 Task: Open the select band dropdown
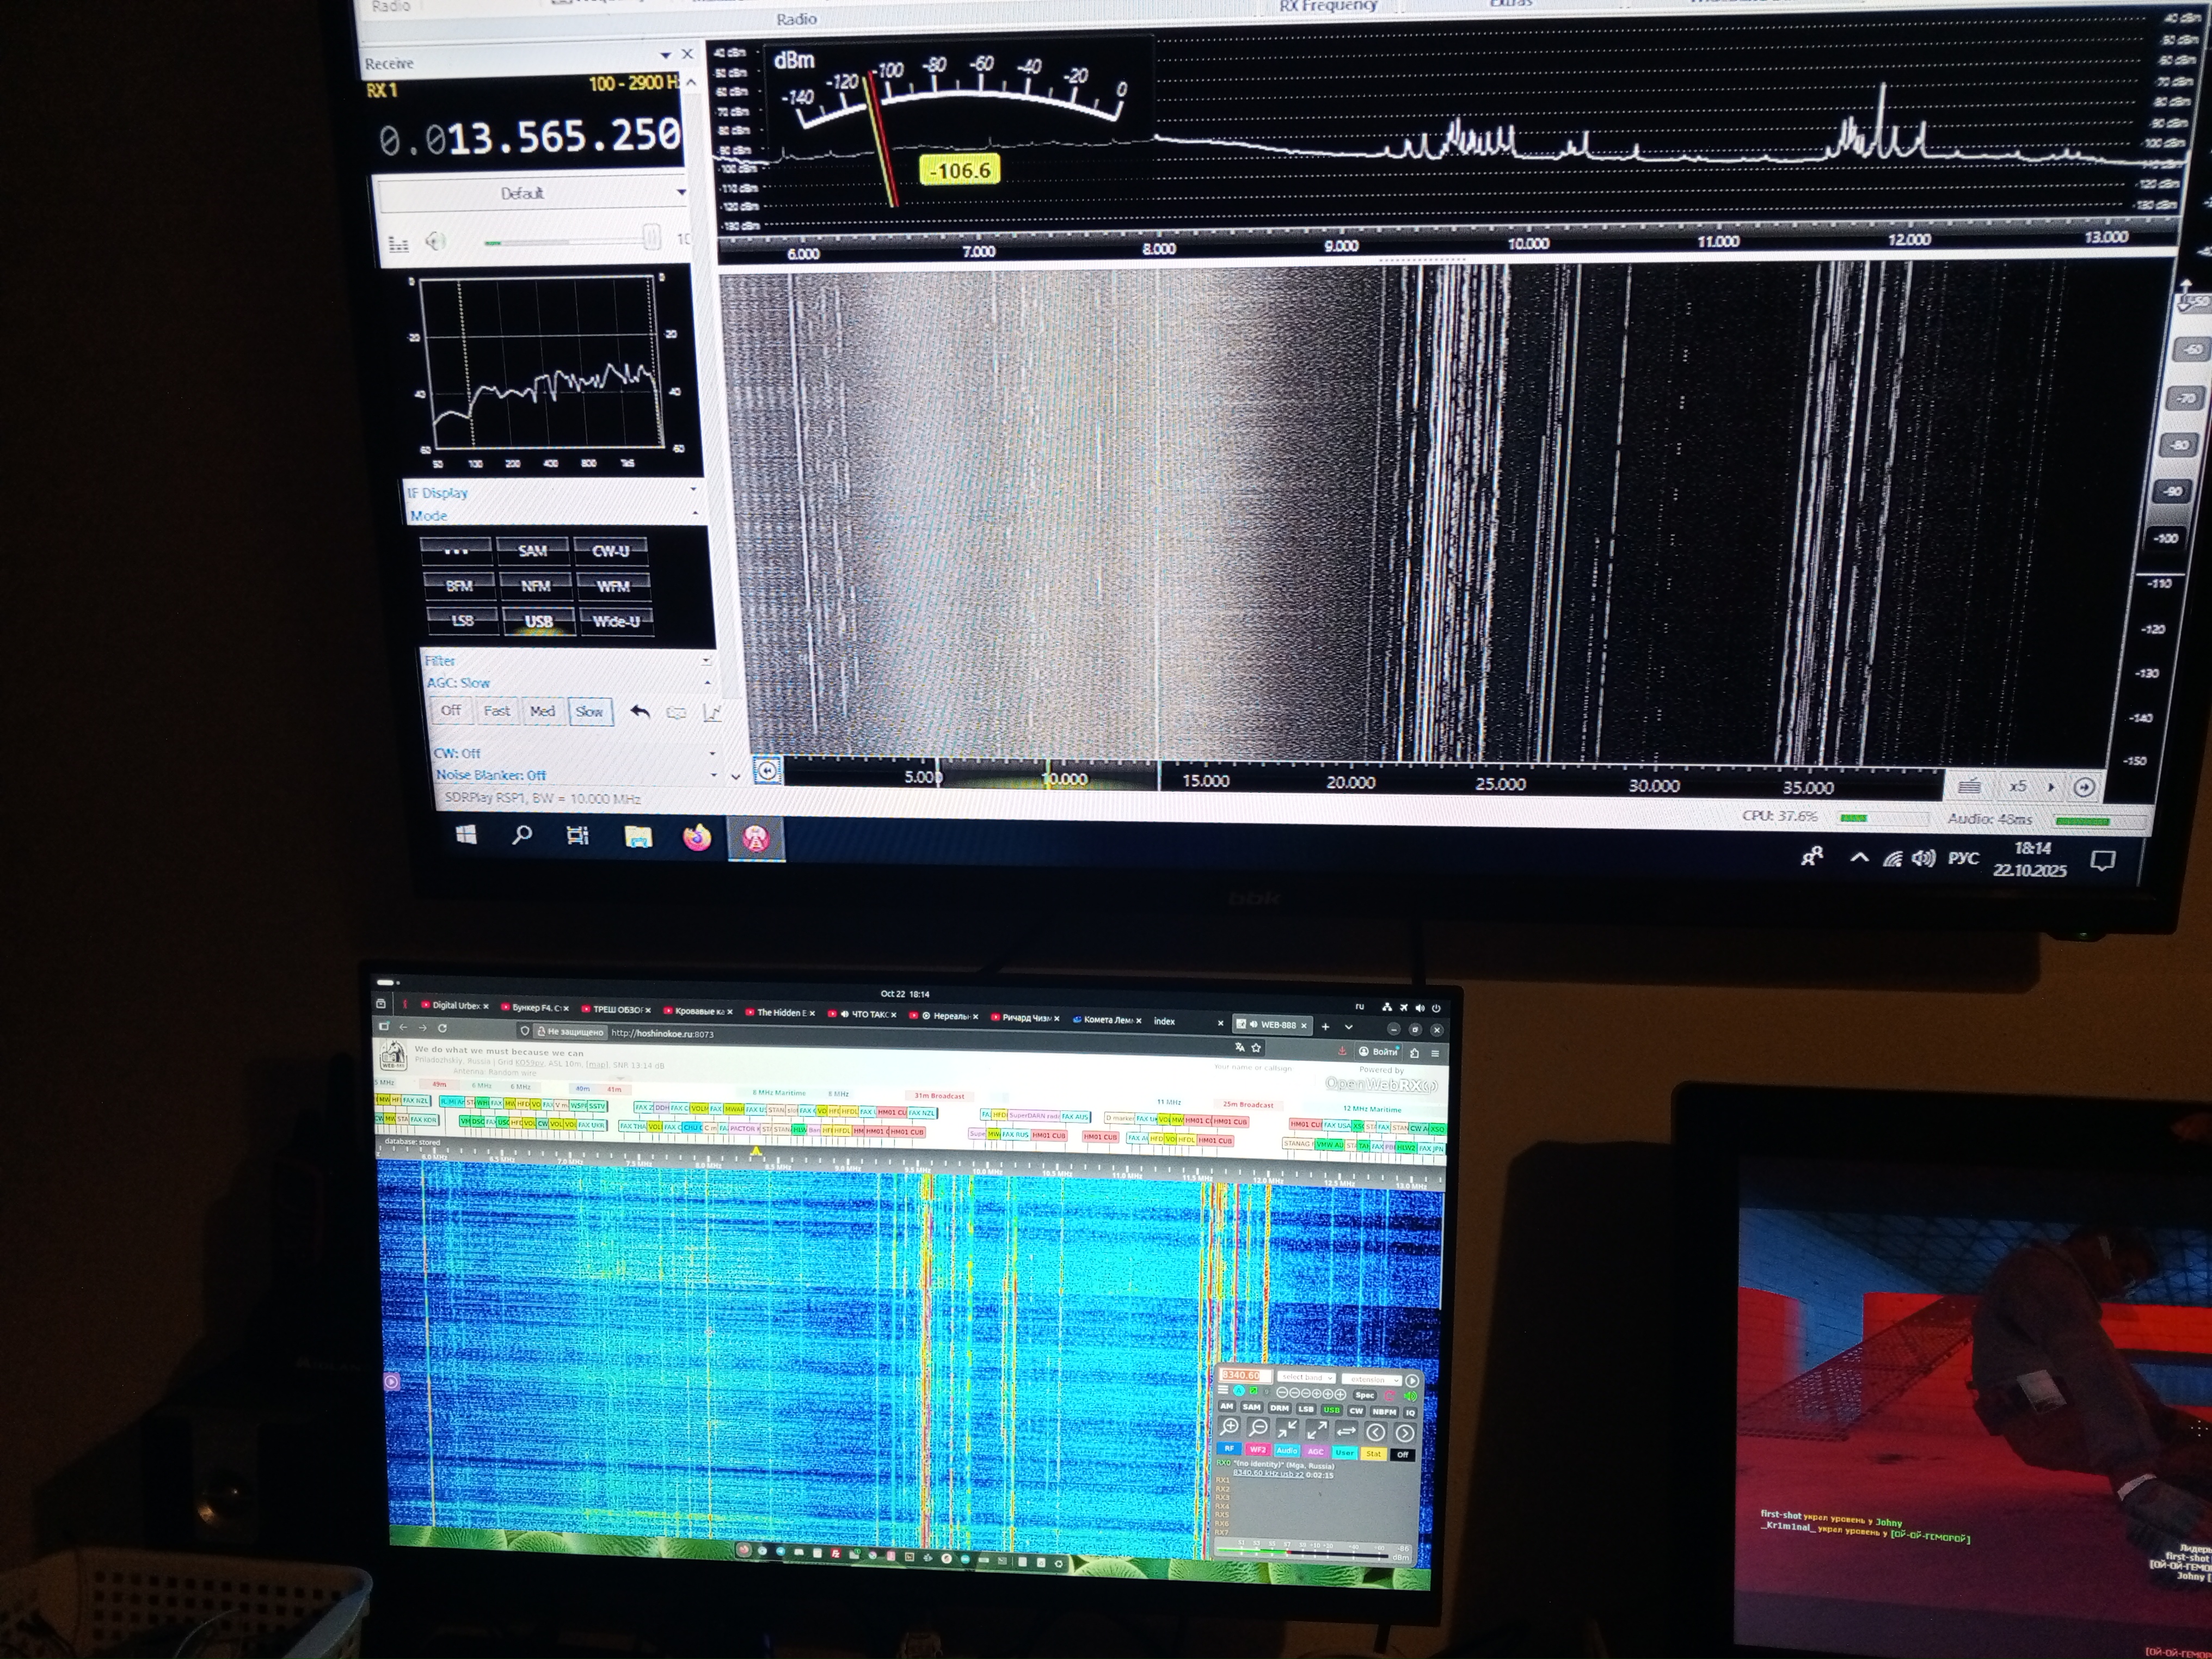pyautogui.click(x=1306, y=1378)
